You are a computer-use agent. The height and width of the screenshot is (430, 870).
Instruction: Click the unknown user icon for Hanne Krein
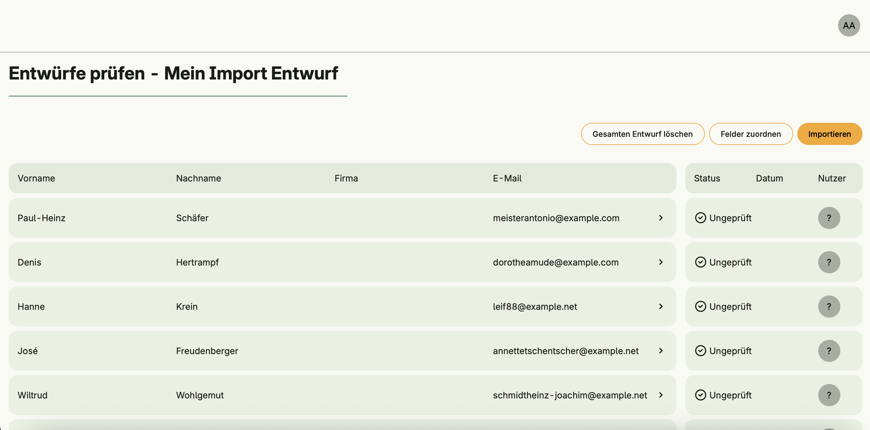pos(829,306)
